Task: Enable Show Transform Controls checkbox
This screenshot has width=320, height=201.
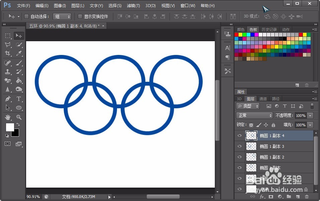Action: (x=80, y=16)
